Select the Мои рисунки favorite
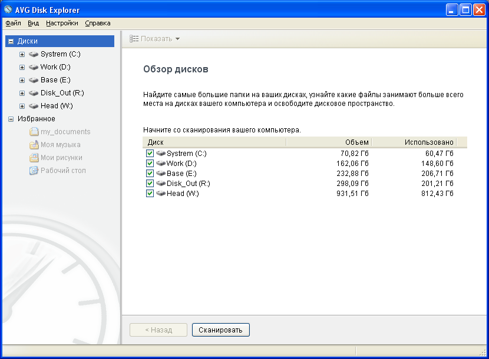This screenshot has width=489, height=359. pyautogui.click(x=61, y=158)
